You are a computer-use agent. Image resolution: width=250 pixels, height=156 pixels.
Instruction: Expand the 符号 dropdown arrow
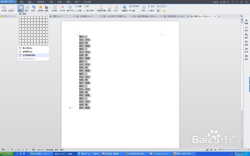[x=146, y=11]
